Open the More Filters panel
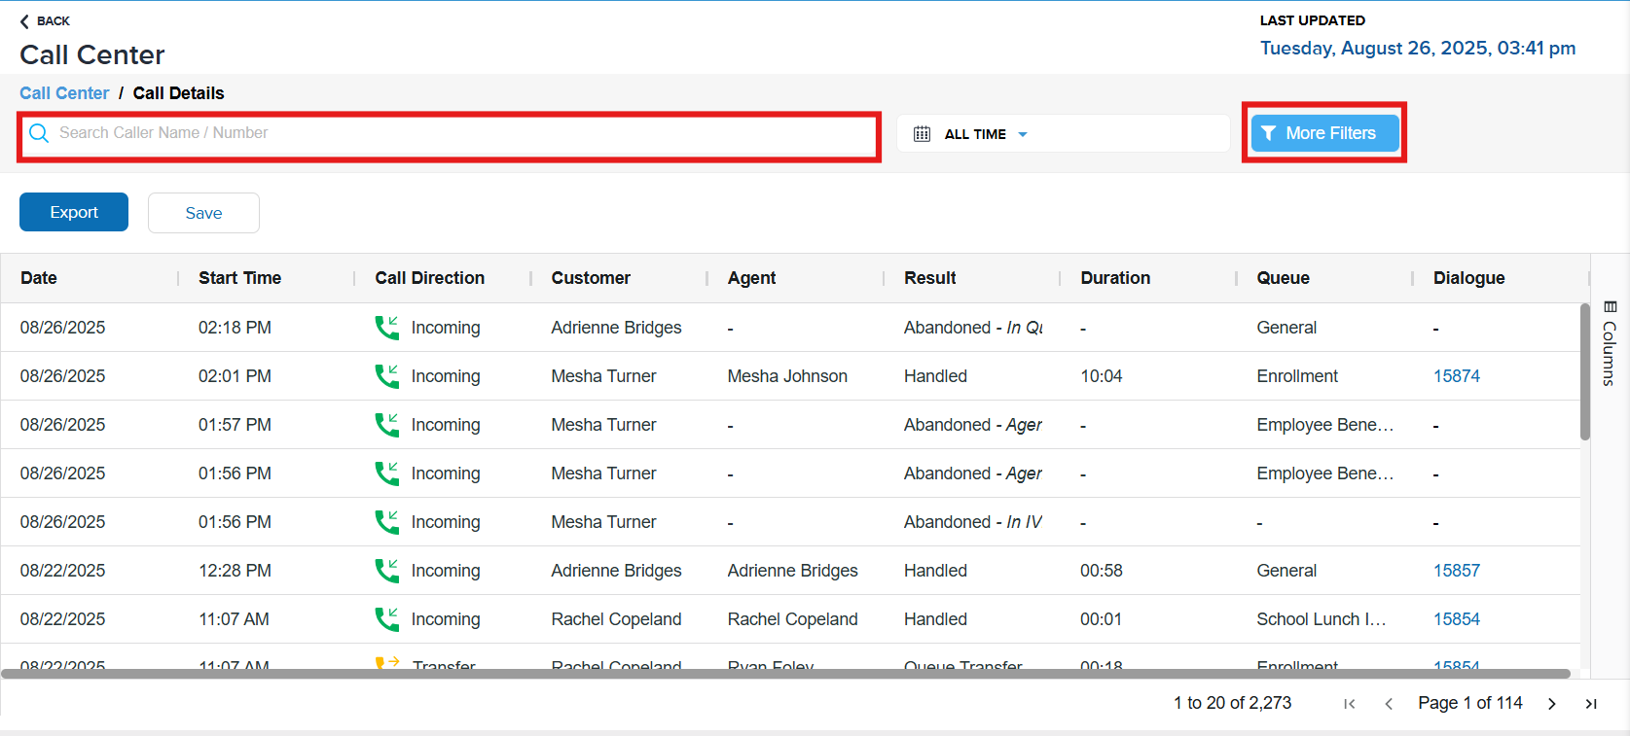 (1324, 133)
